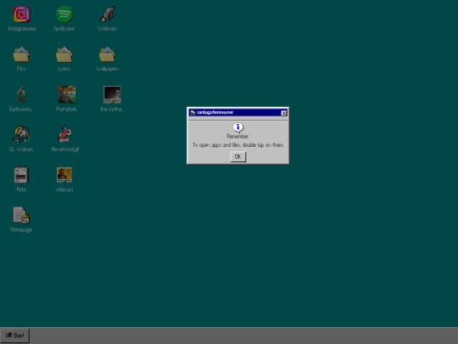Click the Note notepad icon
This screenshot has width=458, height=344.
pyautogui.click(x=21, y=175)
